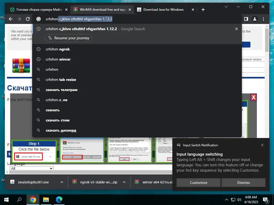The image size is (274, 205).
Task: Select suggestion crfxfnm tab resize
Action: (137, 80)
